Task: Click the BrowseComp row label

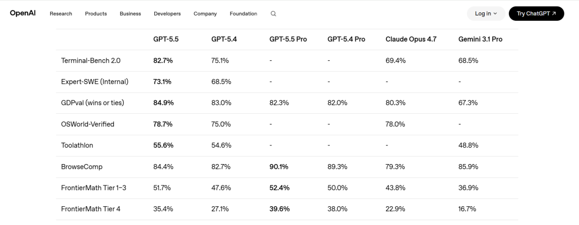Action: (x=82, y=167)
